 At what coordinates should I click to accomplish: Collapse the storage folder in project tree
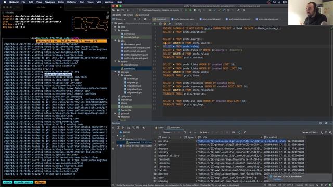(116, 72)
